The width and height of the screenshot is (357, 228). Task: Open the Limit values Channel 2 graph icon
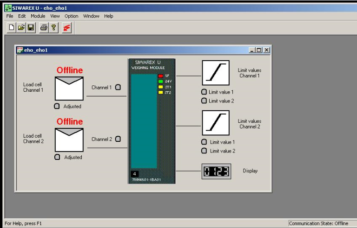point(216,123)
